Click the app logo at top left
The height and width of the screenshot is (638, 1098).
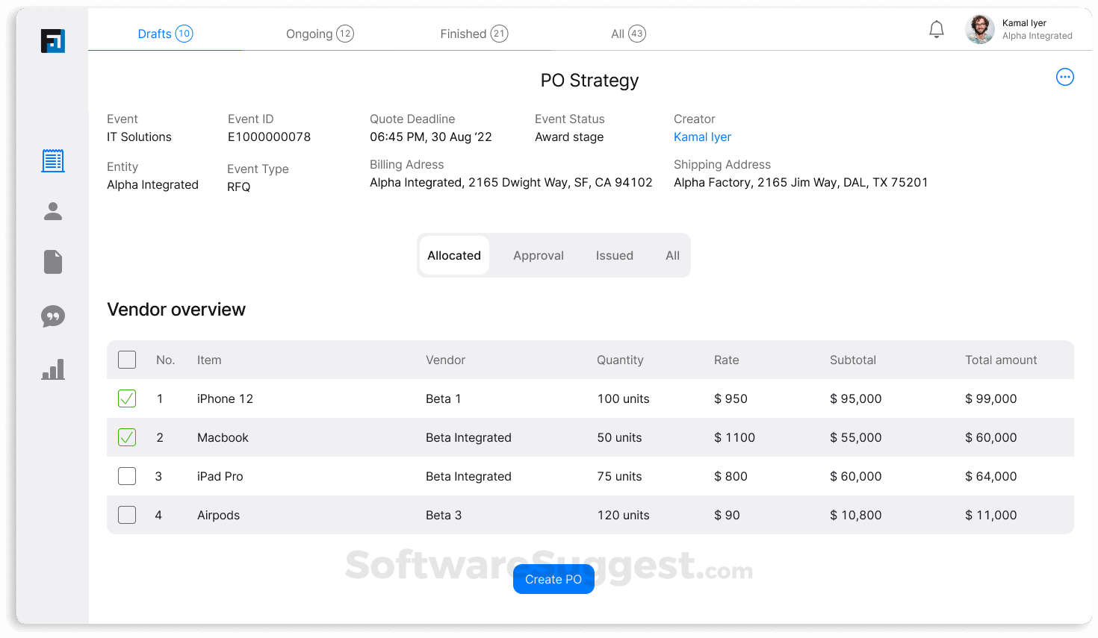(52, 41)
